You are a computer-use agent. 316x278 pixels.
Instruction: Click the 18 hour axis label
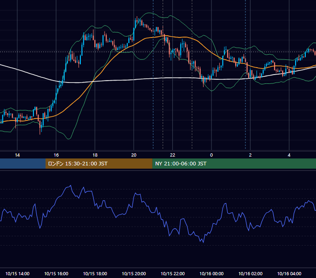click(95, 155)
